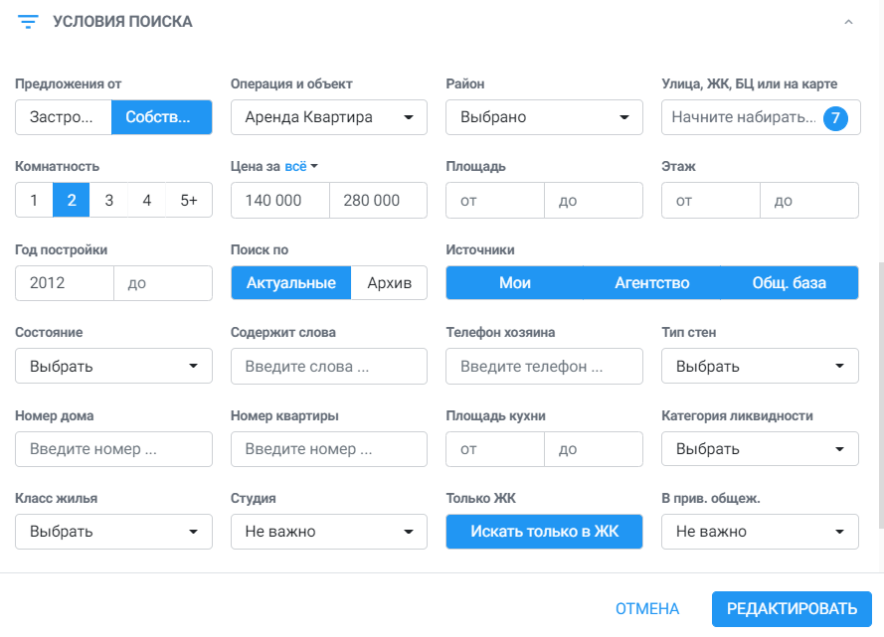Screen dimensions: 884x637
Task: Click the blue badge showing 7
Action: pyautogui.click(x=835, y=117)
